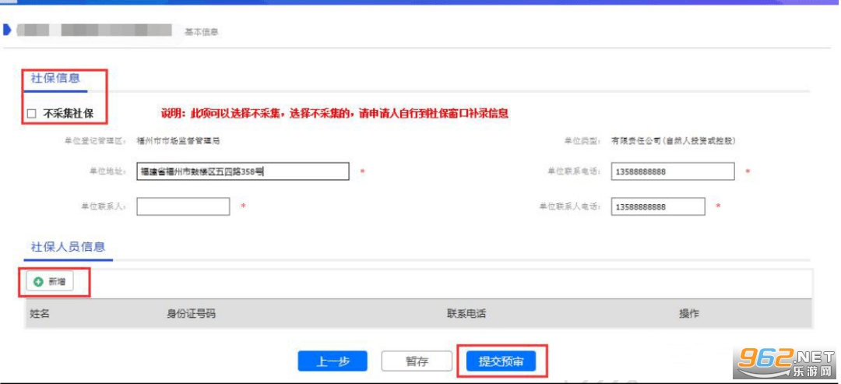This screenshot has height=384, width=841.
Task: Click the 福州市市场监督管理局 registration value
Action: pyautogui.click(x=180, y=141)
